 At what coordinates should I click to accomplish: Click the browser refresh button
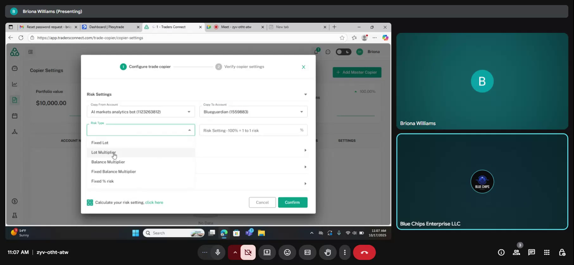coord(21,38)
